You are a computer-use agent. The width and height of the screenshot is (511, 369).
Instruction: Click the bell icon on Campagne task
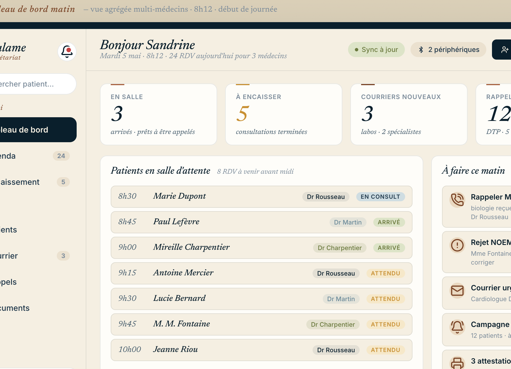pyautogui.click(x=457, y=327)
